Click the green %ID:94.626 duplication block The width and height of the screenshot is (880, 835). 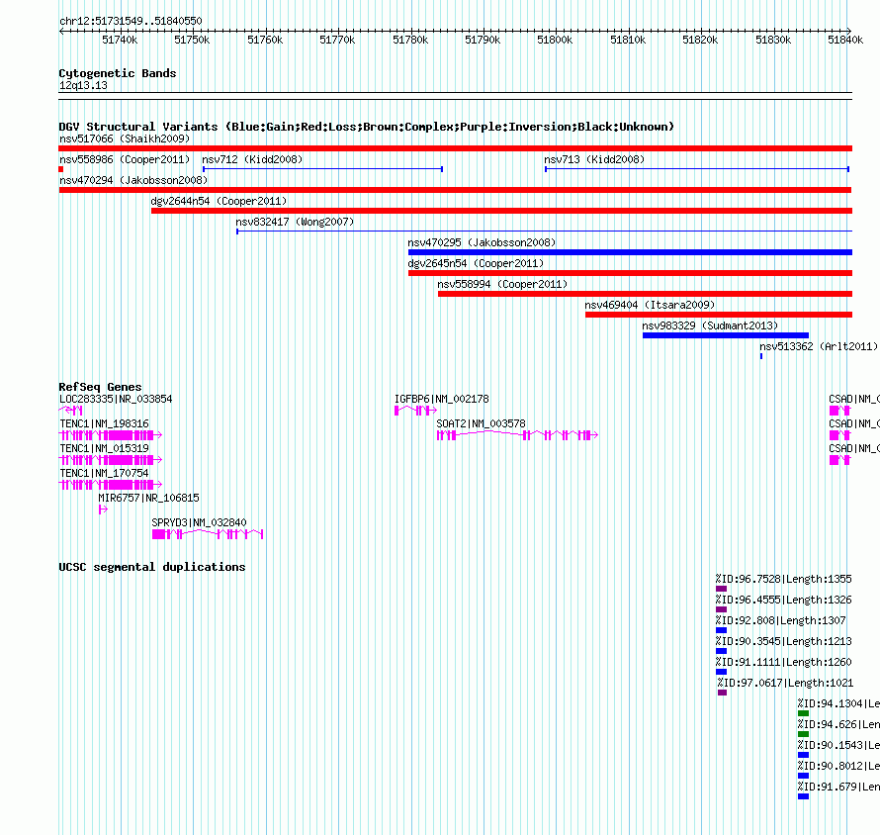(804, 734)
